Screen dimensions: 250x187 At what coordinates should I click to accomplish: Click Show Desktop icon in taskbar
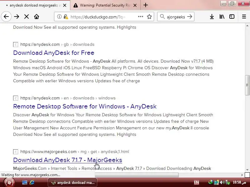click(x=25, y=182)
